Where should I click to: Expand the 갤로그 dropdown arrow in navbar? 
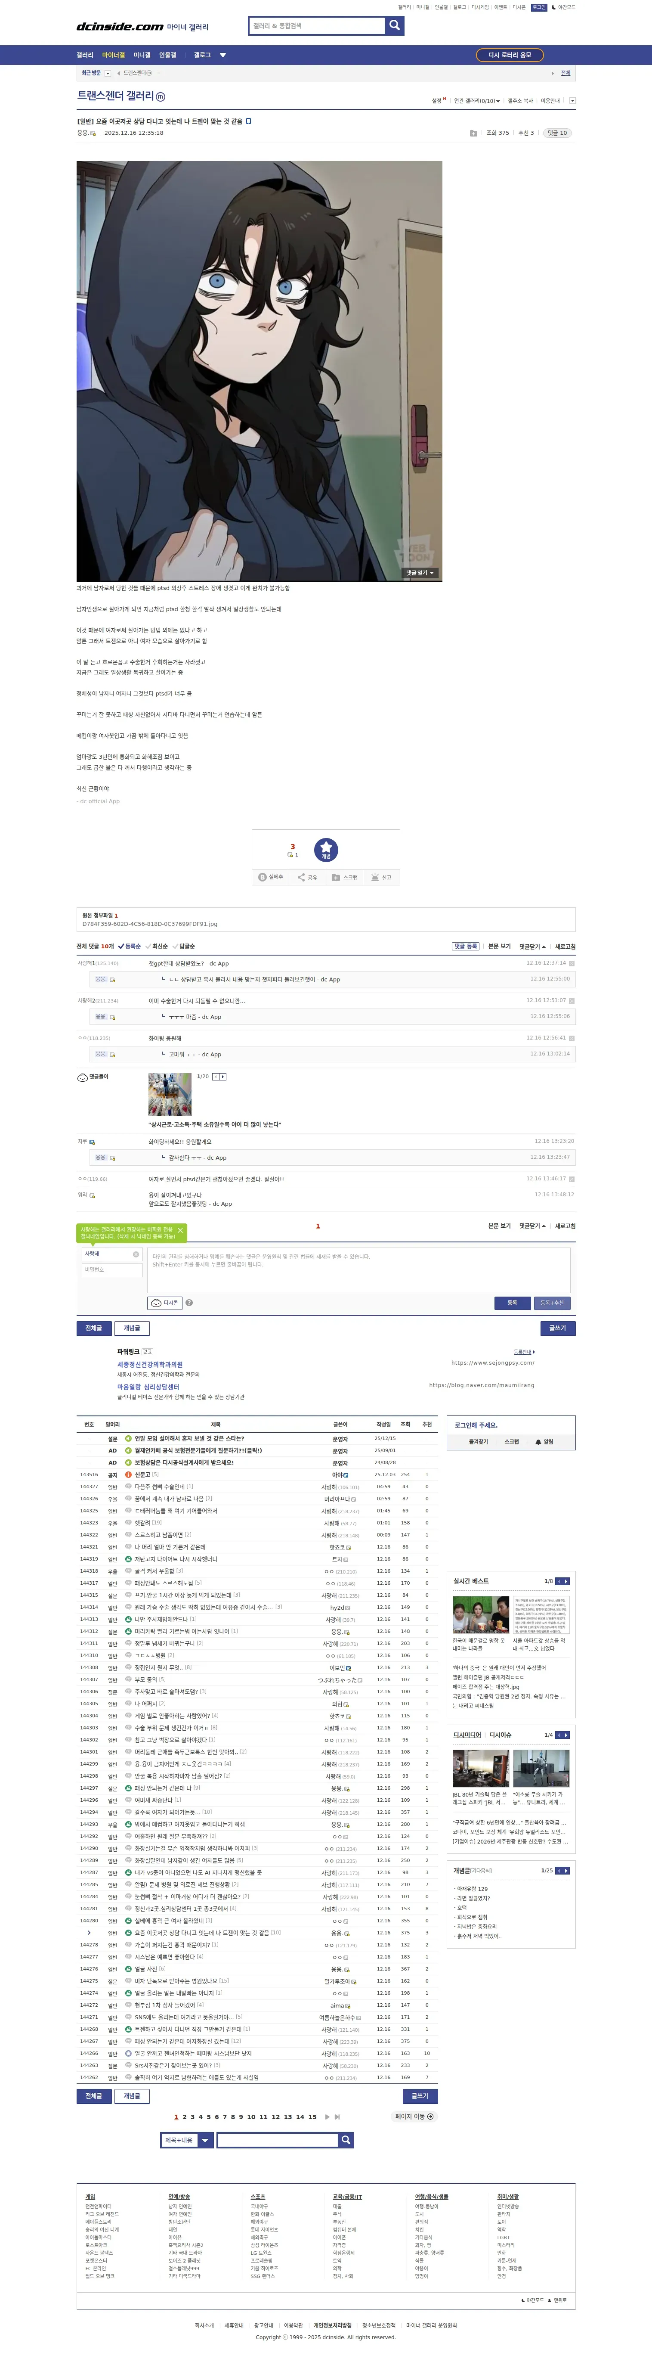point(222,55)
